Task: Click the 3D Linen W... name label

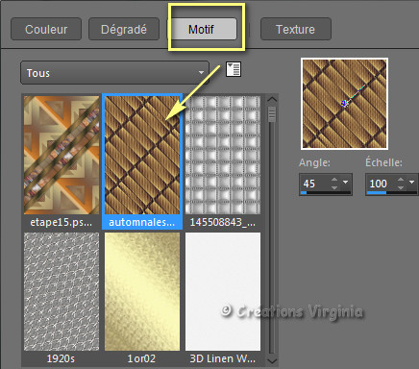Action: coord(223,358)
